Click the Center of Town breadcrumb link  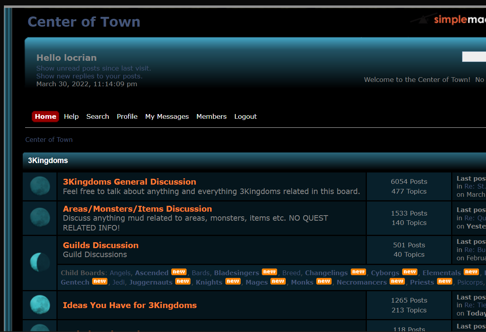tap(49, 140)
